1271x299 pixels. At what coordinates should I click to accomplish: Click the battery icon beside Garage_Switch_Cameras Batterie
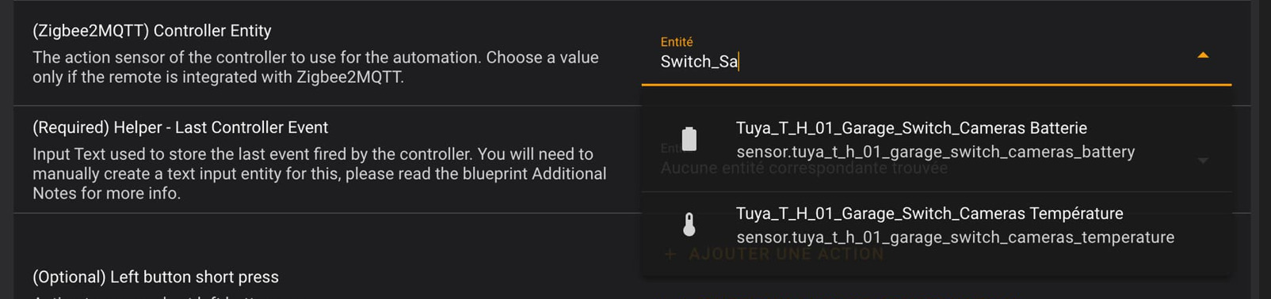pyautogui.click(x=689, y=139)
